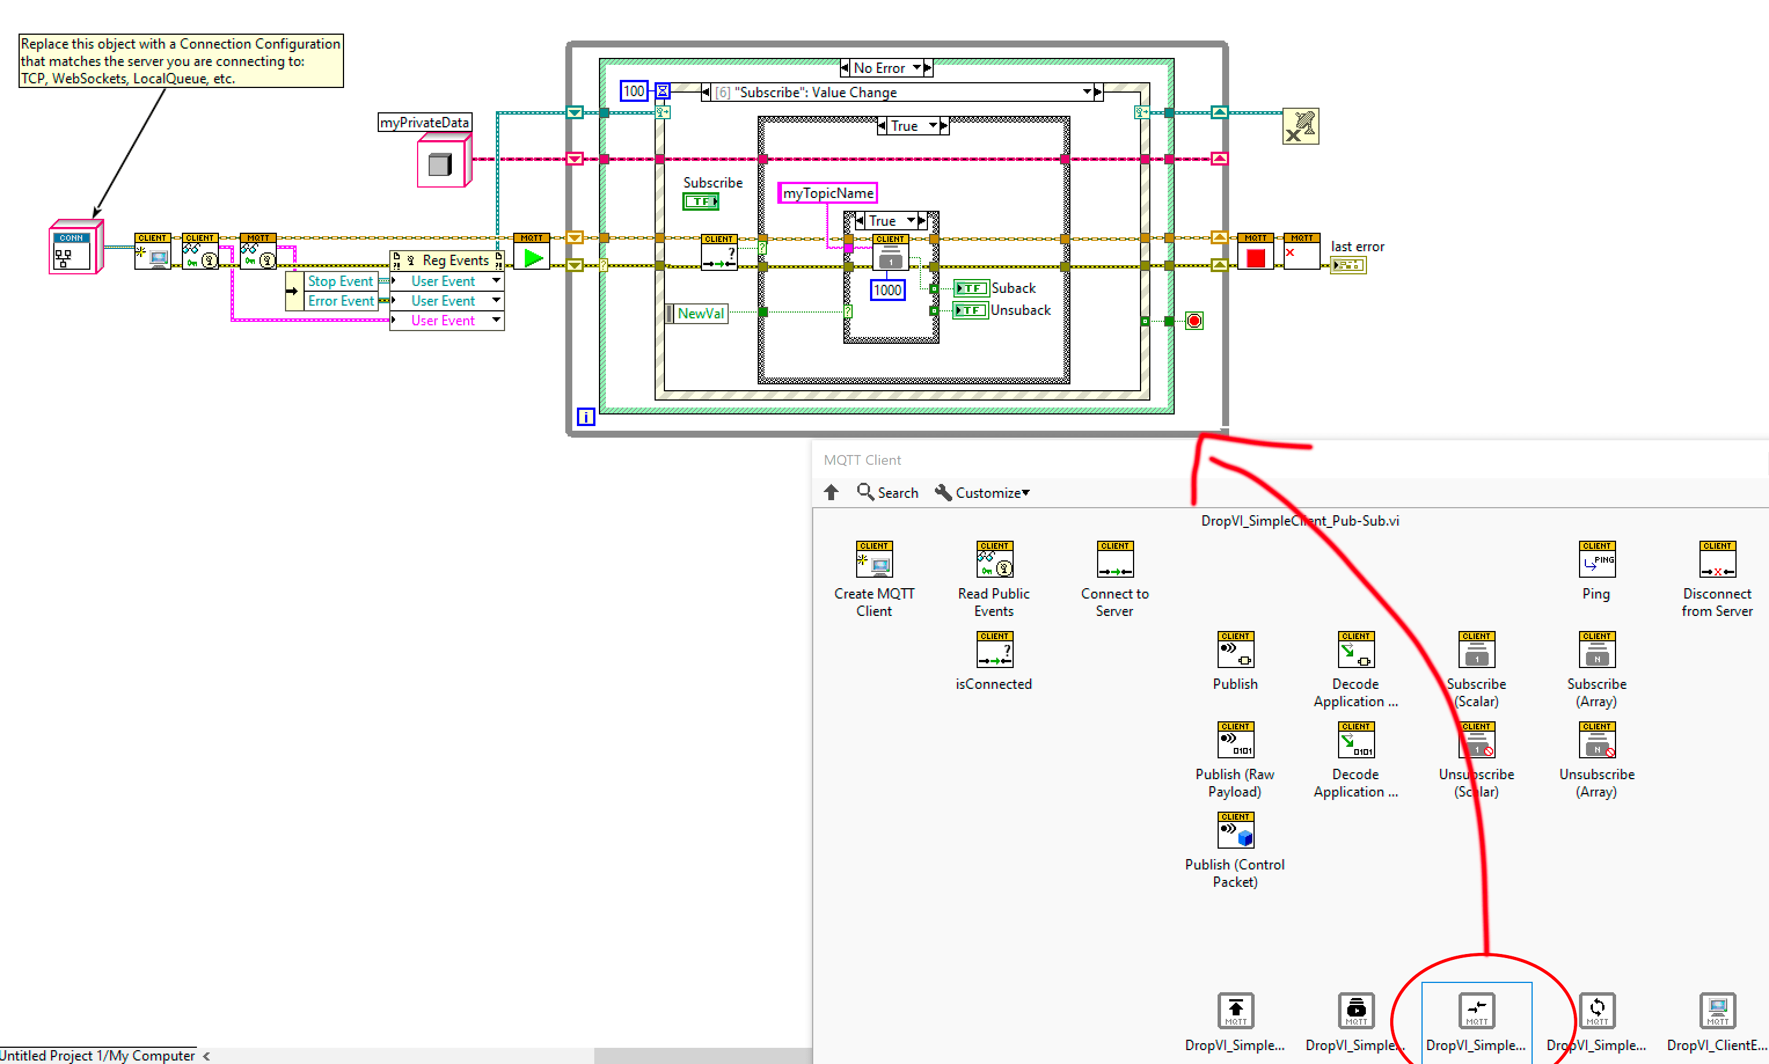Expand the pink User Event dropdown

tap(496, 321)
